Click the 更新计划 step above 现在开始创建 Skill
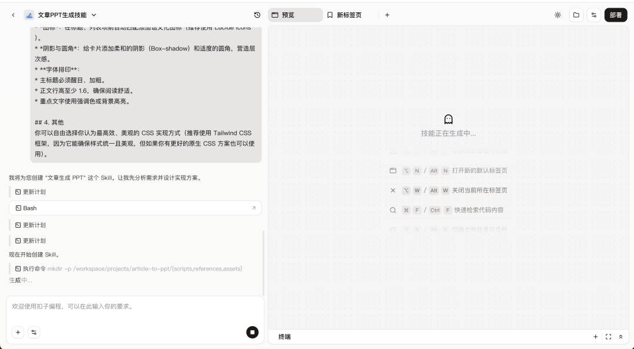 31,240
